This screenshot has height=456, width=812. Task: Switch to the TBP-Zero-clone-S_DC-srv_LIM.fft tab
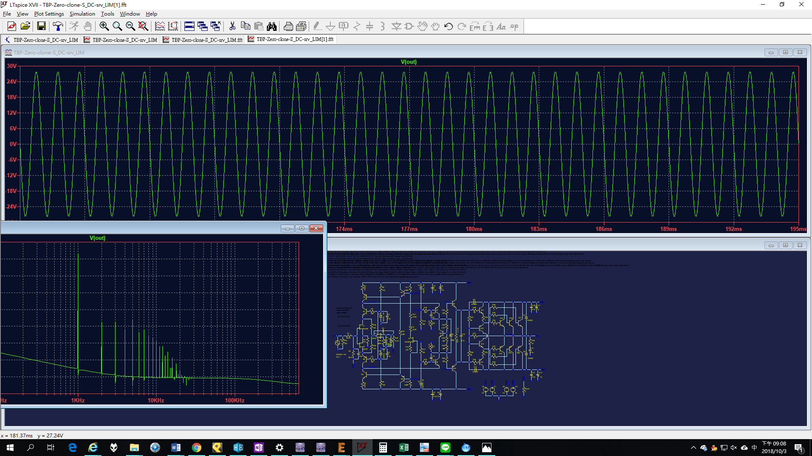203,40
